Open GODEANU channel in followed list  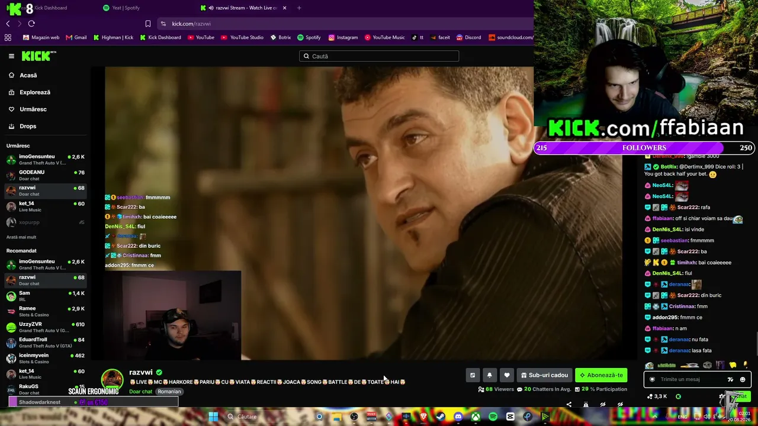(46, 175)
